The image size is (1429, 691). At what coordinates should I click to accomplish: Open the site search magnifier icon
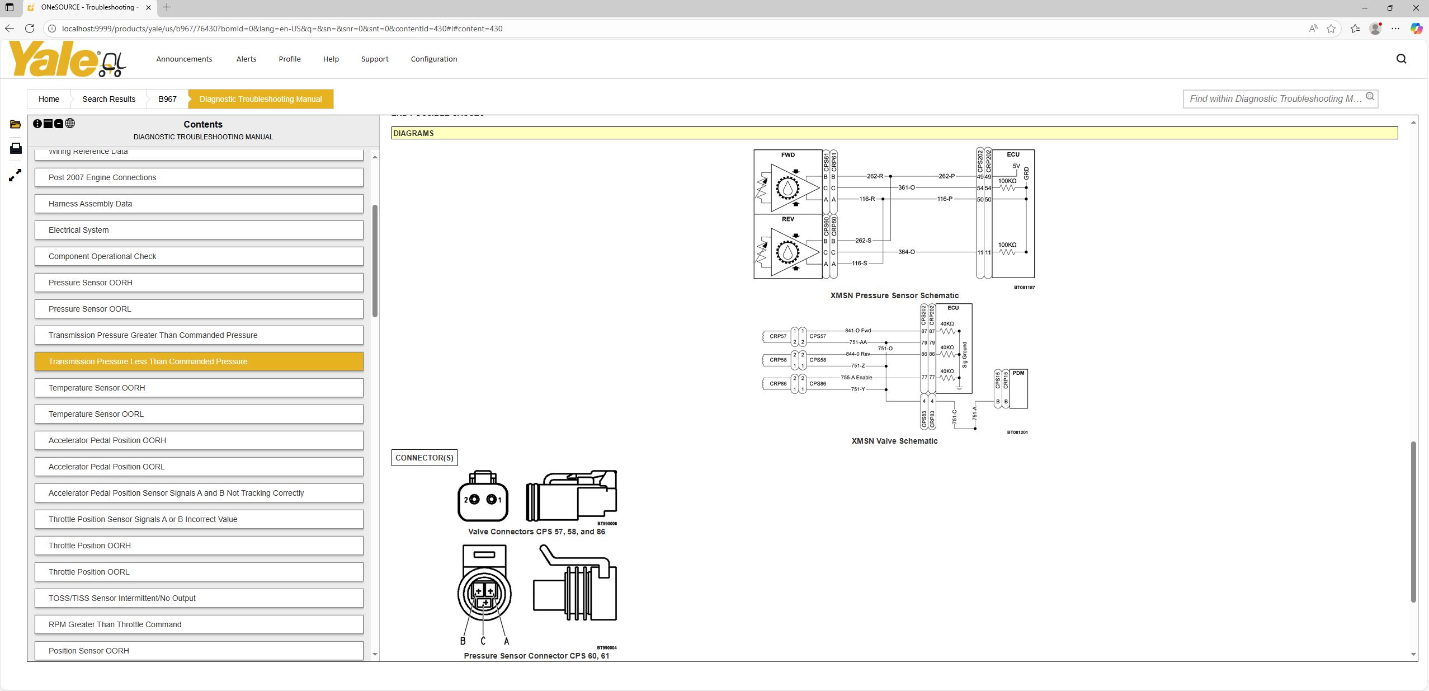pyautogui.click(x=1400, y=59)
